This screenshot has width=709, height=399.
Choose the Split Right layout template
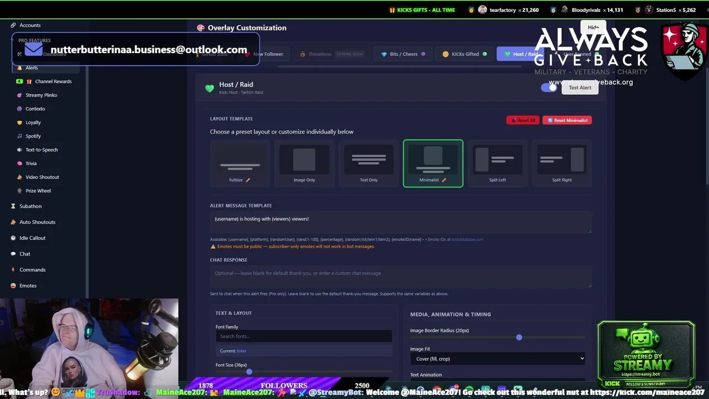point(562,163)
